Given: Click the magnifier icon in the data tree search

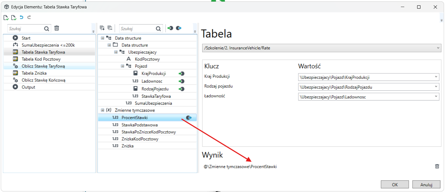Looking at the screenshot, I should [158, 29].
